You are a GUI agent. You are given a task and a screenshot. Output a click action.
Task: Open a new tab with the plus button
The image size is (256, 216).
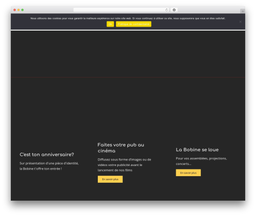point(243,11)
